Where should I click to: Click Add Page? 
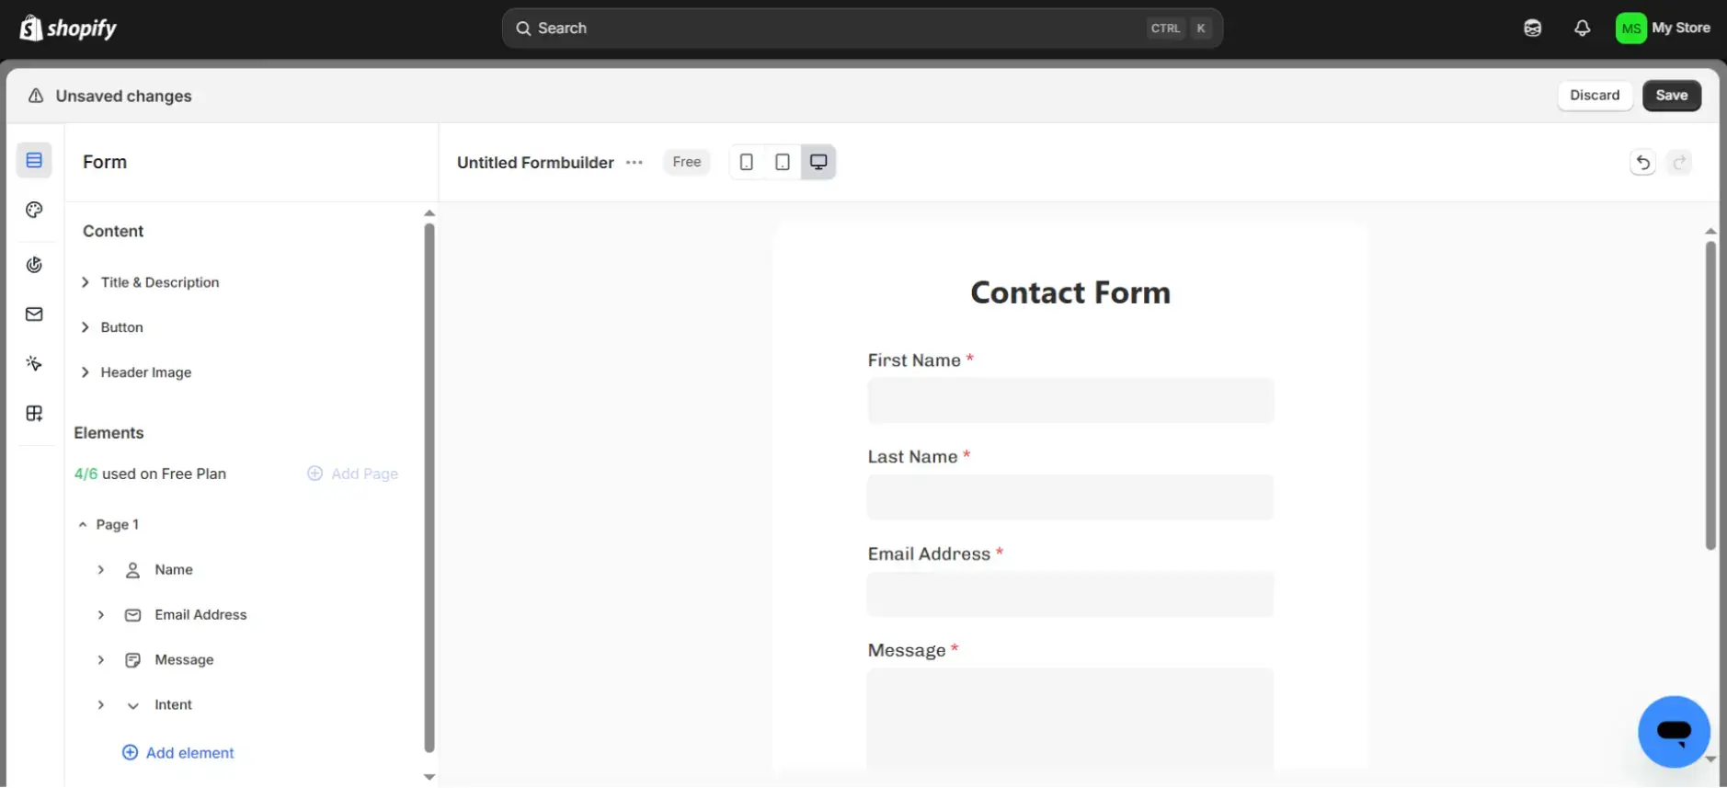353,474
